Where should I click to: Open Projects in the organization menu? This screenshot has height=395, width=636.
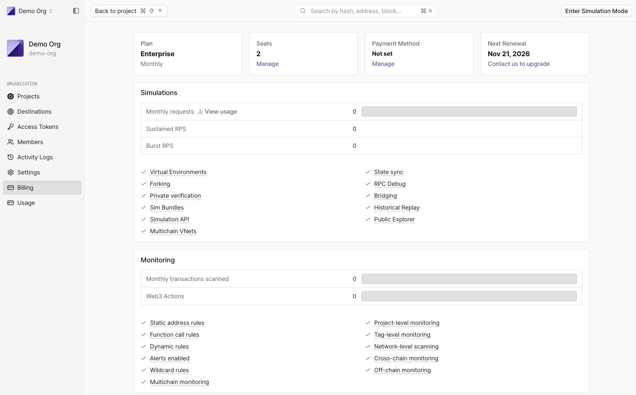coord(42,96)
